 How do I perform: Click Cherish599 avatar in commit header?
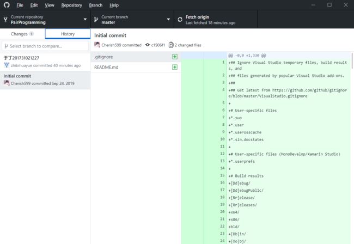coord(97,45)
